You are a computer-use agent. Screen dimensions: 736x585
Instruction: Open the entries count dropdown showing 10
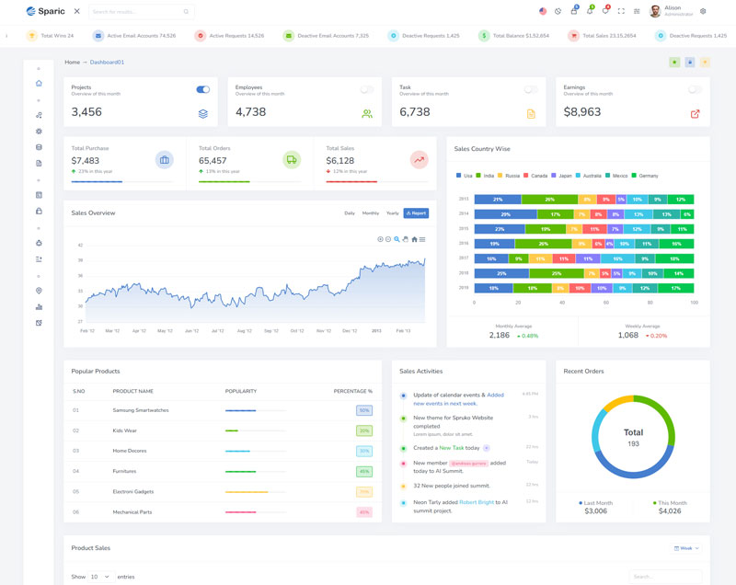point(100,577)
